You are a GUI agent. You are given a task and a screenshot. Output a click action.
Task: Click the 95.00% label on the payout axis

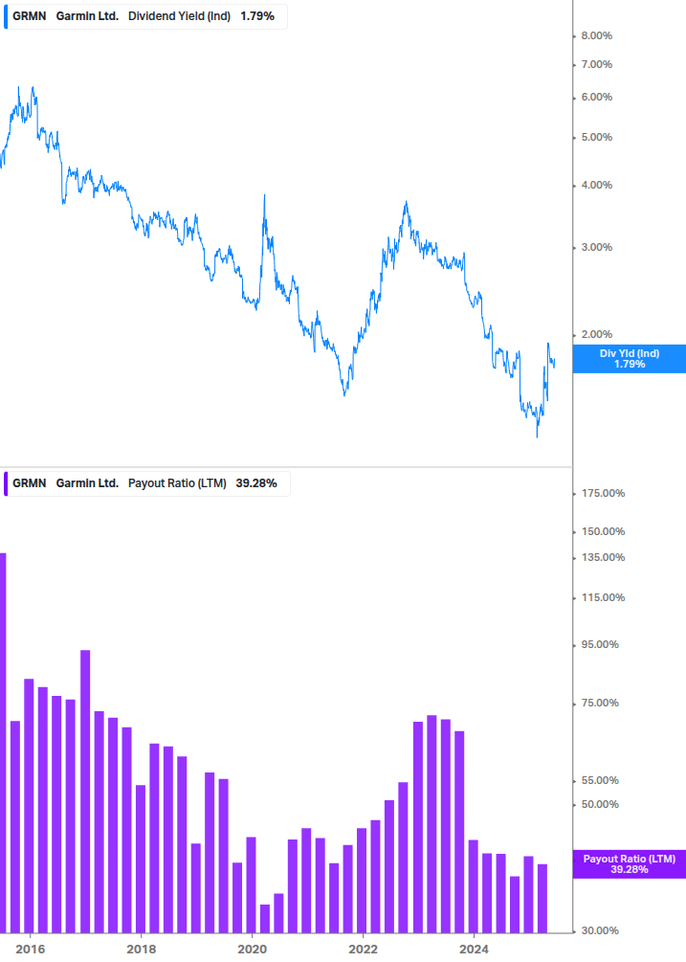[x=600, y=645]
